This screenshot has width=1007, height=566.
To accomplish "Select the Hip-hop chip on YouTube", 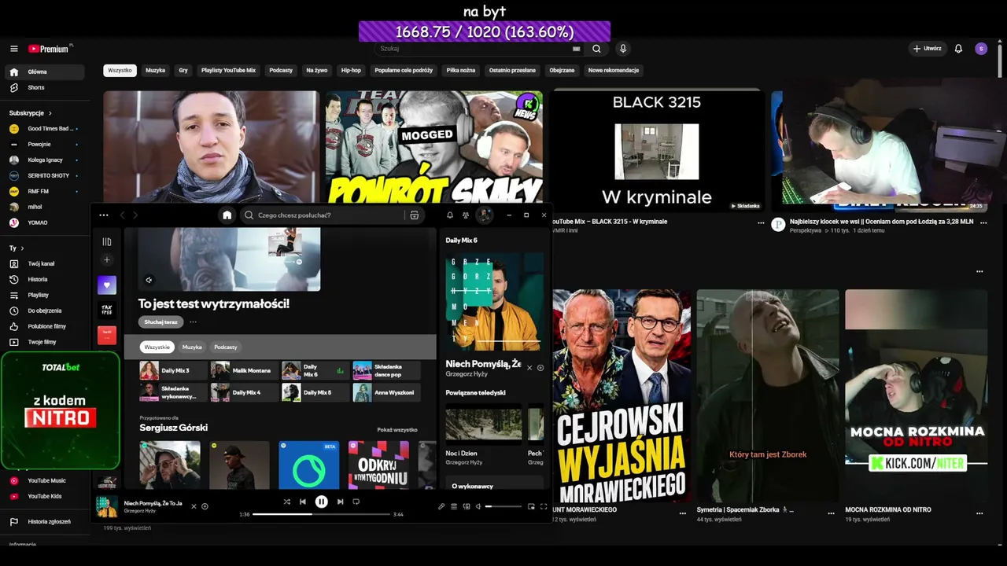I will pyautogui.click(x=351, y=71).
